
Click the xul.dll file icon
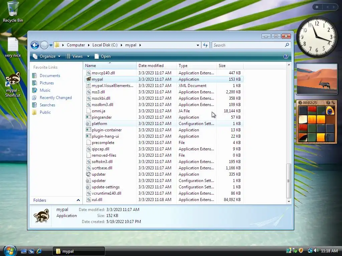coord(88,199)
